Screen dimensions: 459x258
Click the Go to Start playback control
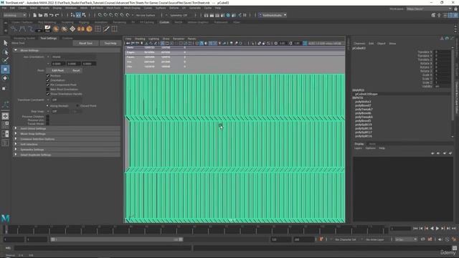(x=415, y=229)
